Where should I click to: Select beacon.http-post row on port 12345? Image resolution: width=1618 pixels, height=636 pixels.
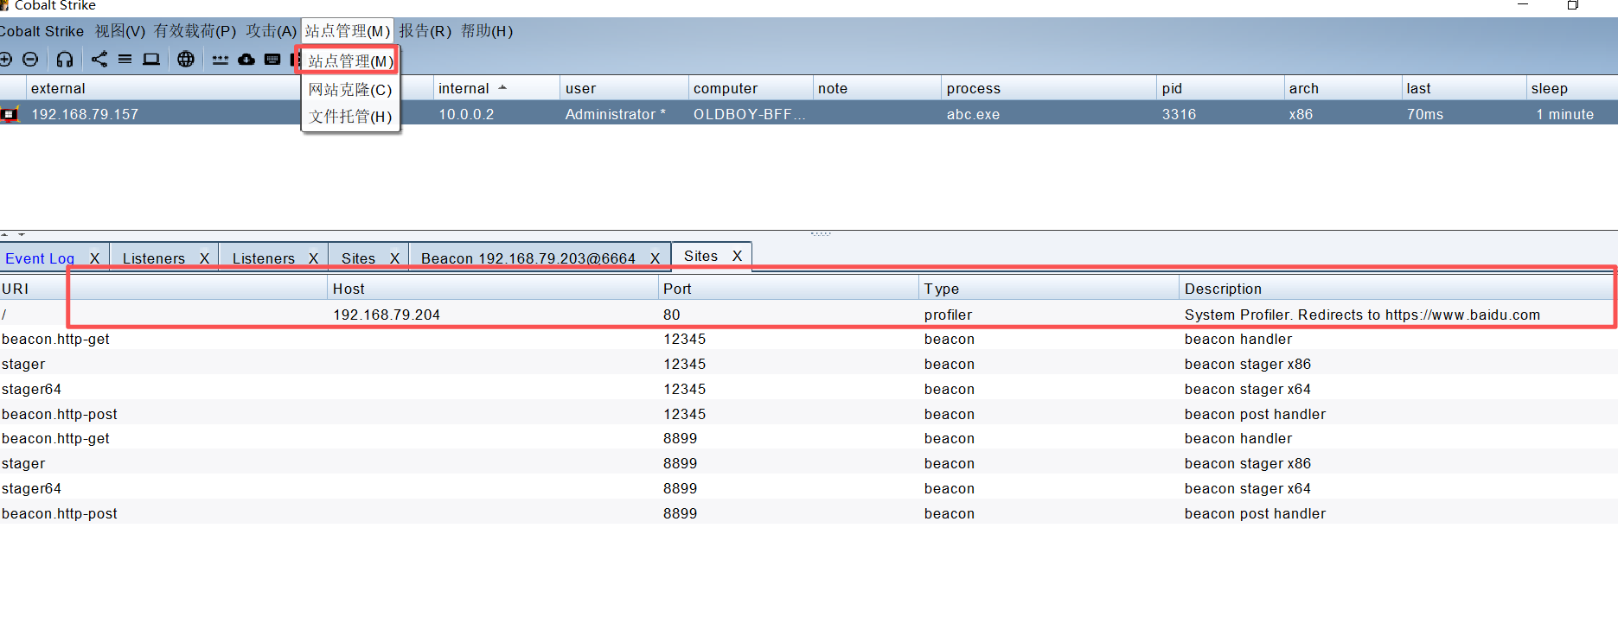809,415
